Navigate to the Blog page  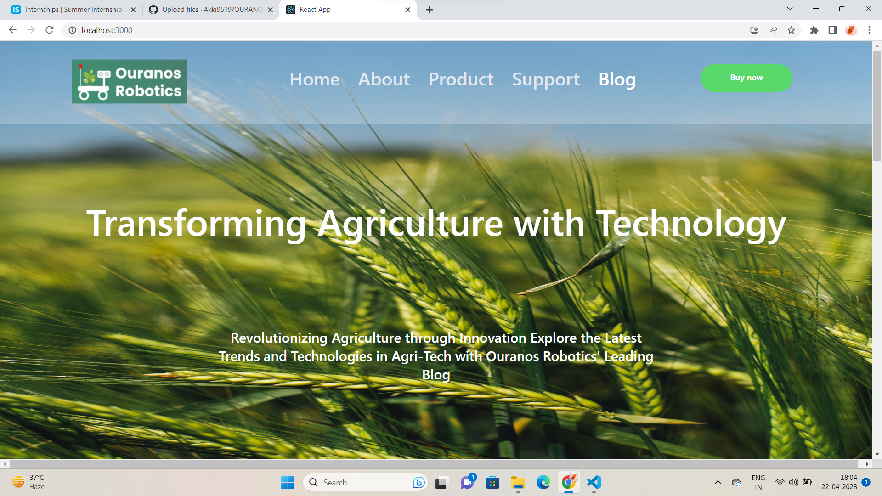click(617, 79)
